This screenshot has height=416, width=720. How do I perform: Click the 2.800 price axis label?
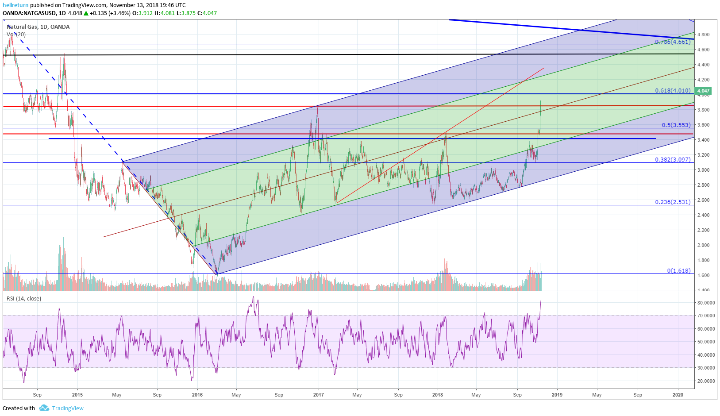(x=703, y=185)
